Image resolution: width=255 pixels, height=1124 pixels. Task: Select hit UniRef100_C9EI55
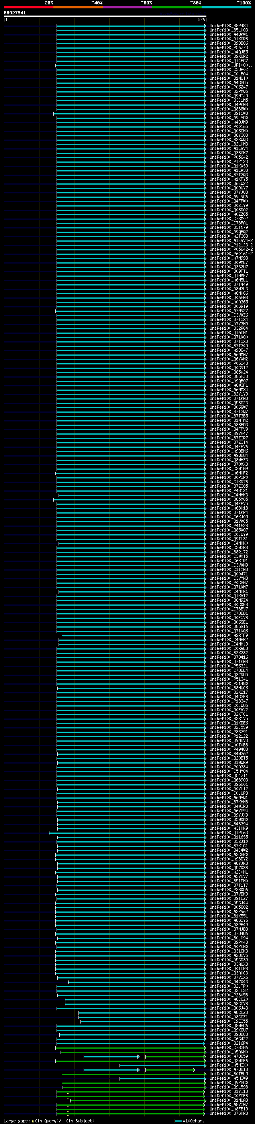tap(229, 1021)
